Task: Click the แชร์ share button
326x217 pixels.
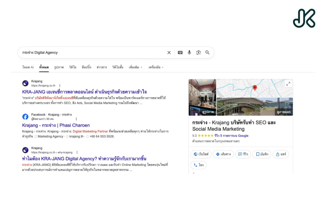Action: (x=281, y=154)
